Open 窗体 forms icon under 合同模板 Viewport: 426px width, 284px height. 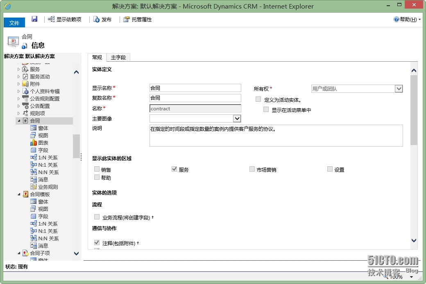pos(34,201)
